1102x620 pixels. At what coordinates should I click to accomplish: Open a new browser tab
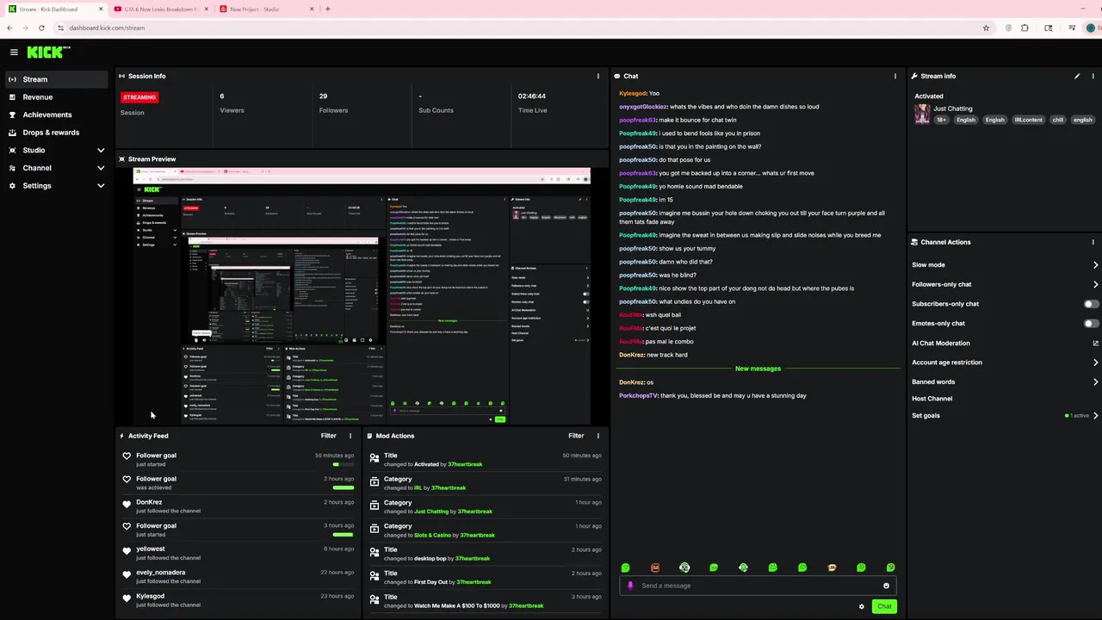(x=327, y=9)
